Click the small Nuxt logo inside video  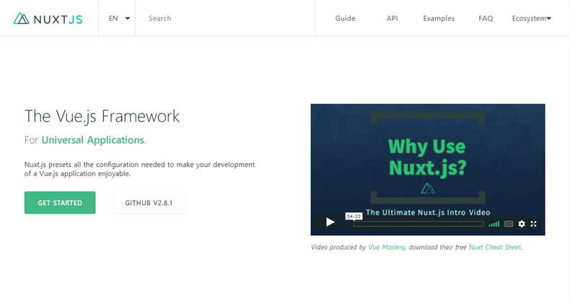[x=428, y=188]
